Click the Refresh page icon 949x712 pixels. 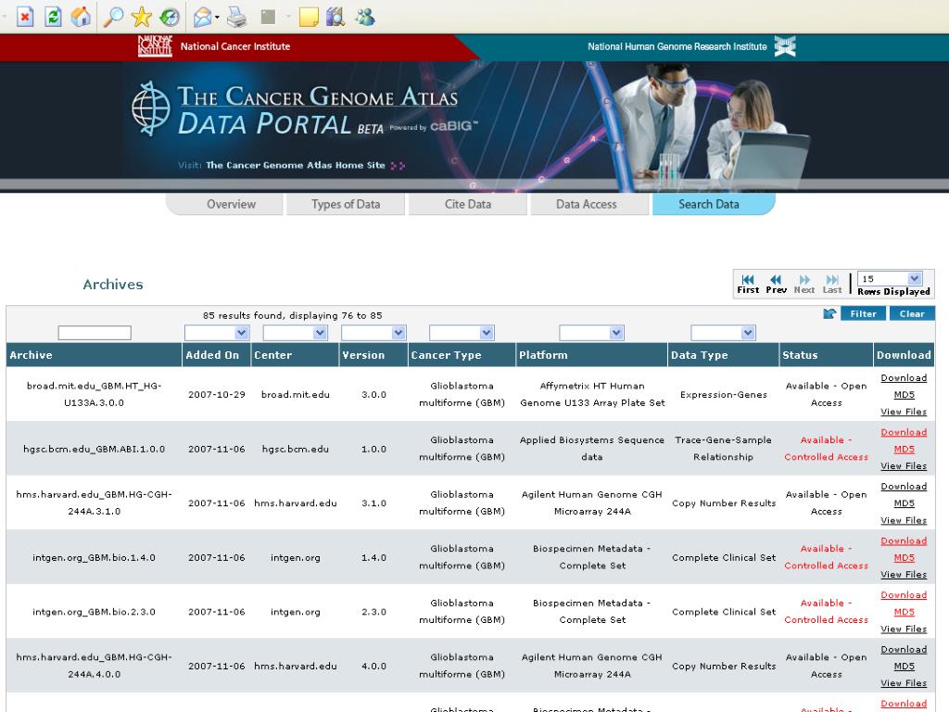tap(53, 17)
